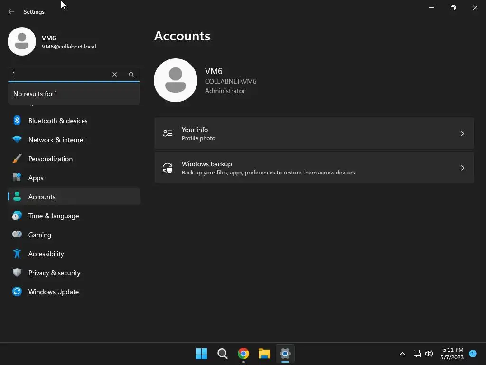Open taskbar Search

223,354
